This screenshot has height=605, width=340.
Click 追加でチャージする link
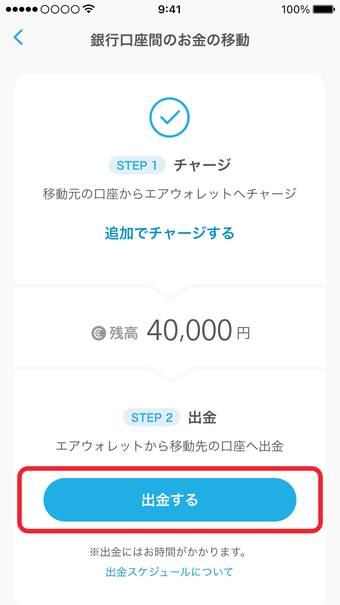click(x=170, y=234)
